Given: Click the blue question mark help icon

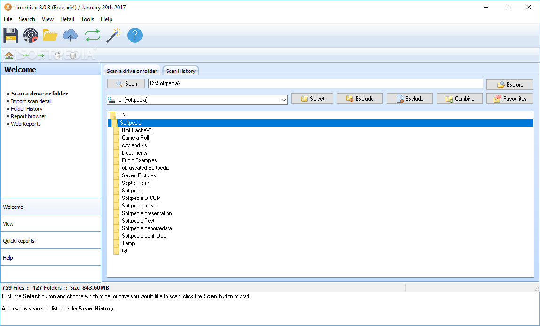Looking at the screenshot, I should pos(135,35).
